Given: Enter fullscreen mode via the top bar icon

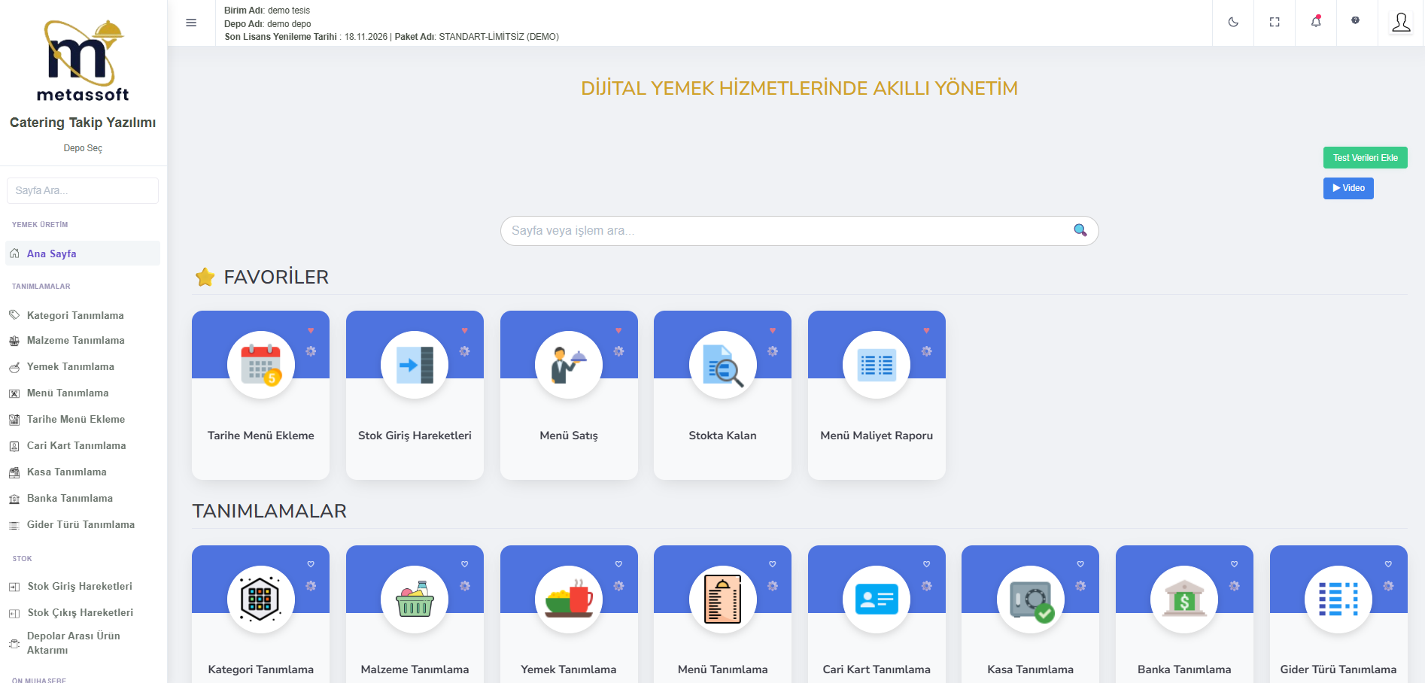Looking at the screenshot, I should pyautogui.click(x=1275, y=23).
